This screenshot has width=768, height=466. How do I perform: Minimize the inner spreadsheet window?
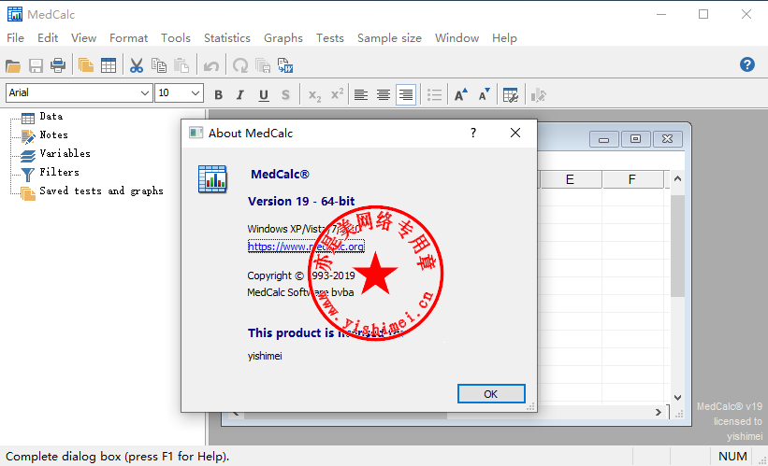(604, 139)
